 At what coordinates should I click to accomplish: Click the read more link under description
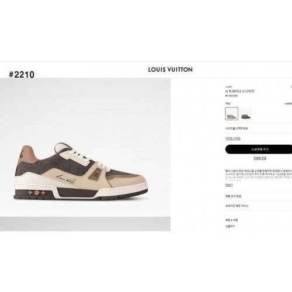(229, 185)
